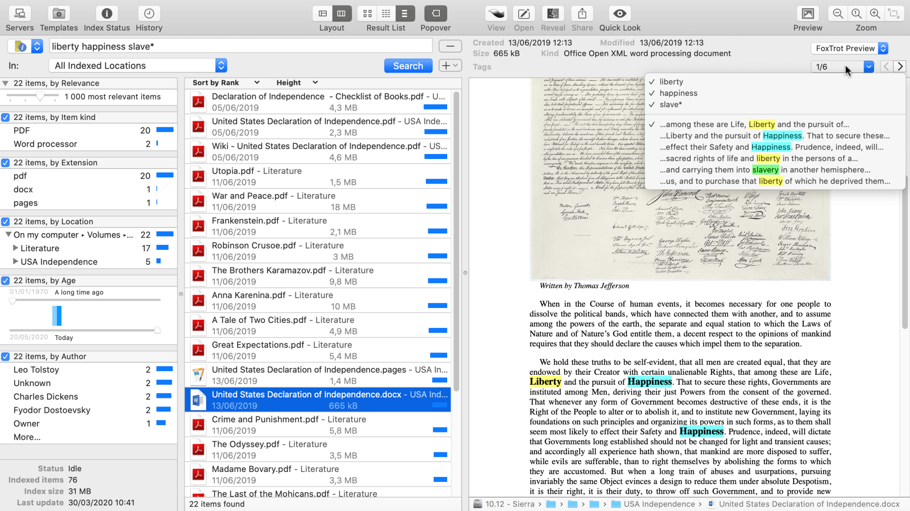910x511 pixels.
Task: Jump to 'among these are Life, Liberty' match
Action: (774, 124)
